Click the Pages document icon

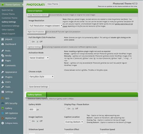(x=3, y=61)
